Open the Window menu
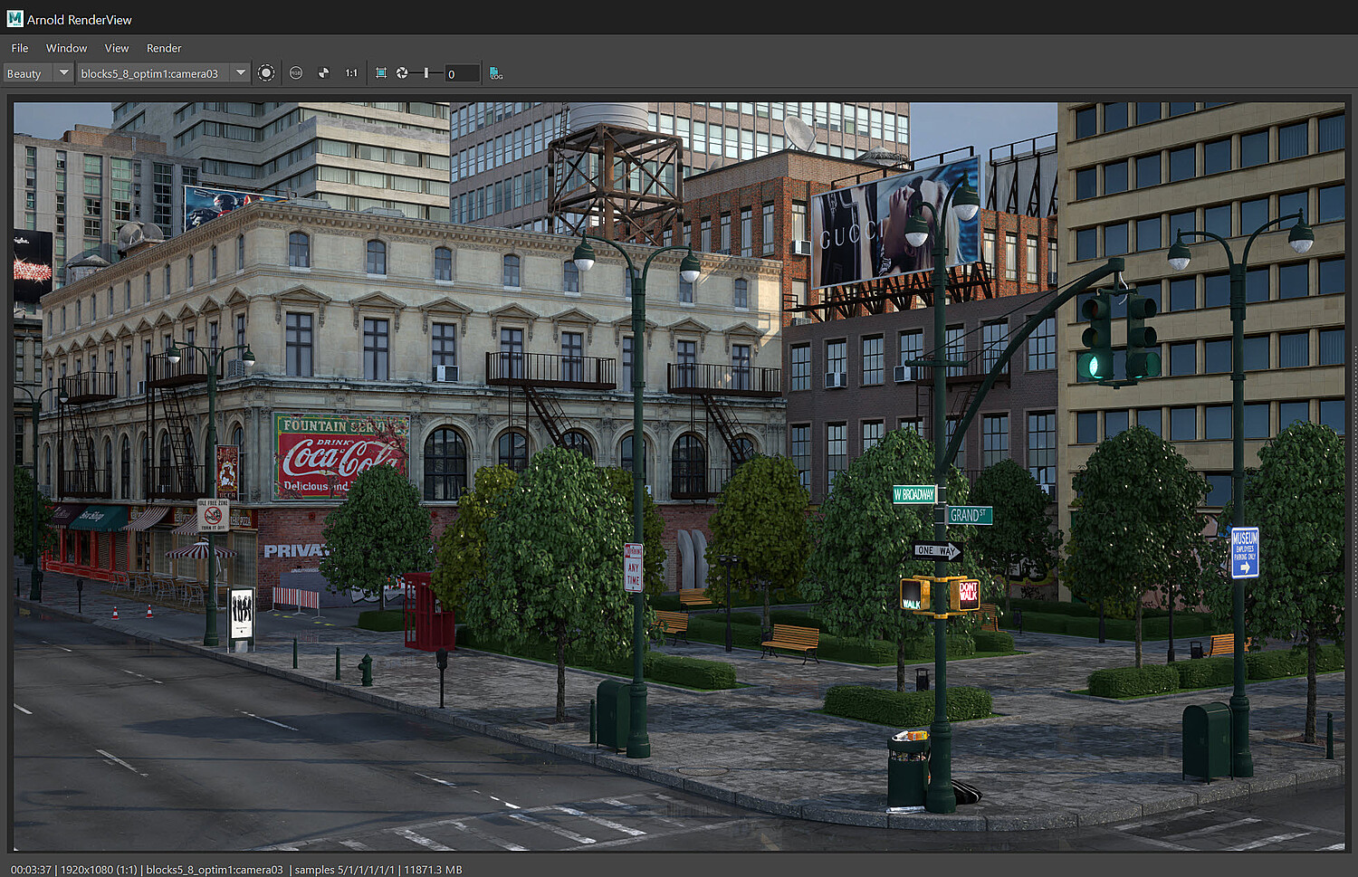 [x=66, y=48]
